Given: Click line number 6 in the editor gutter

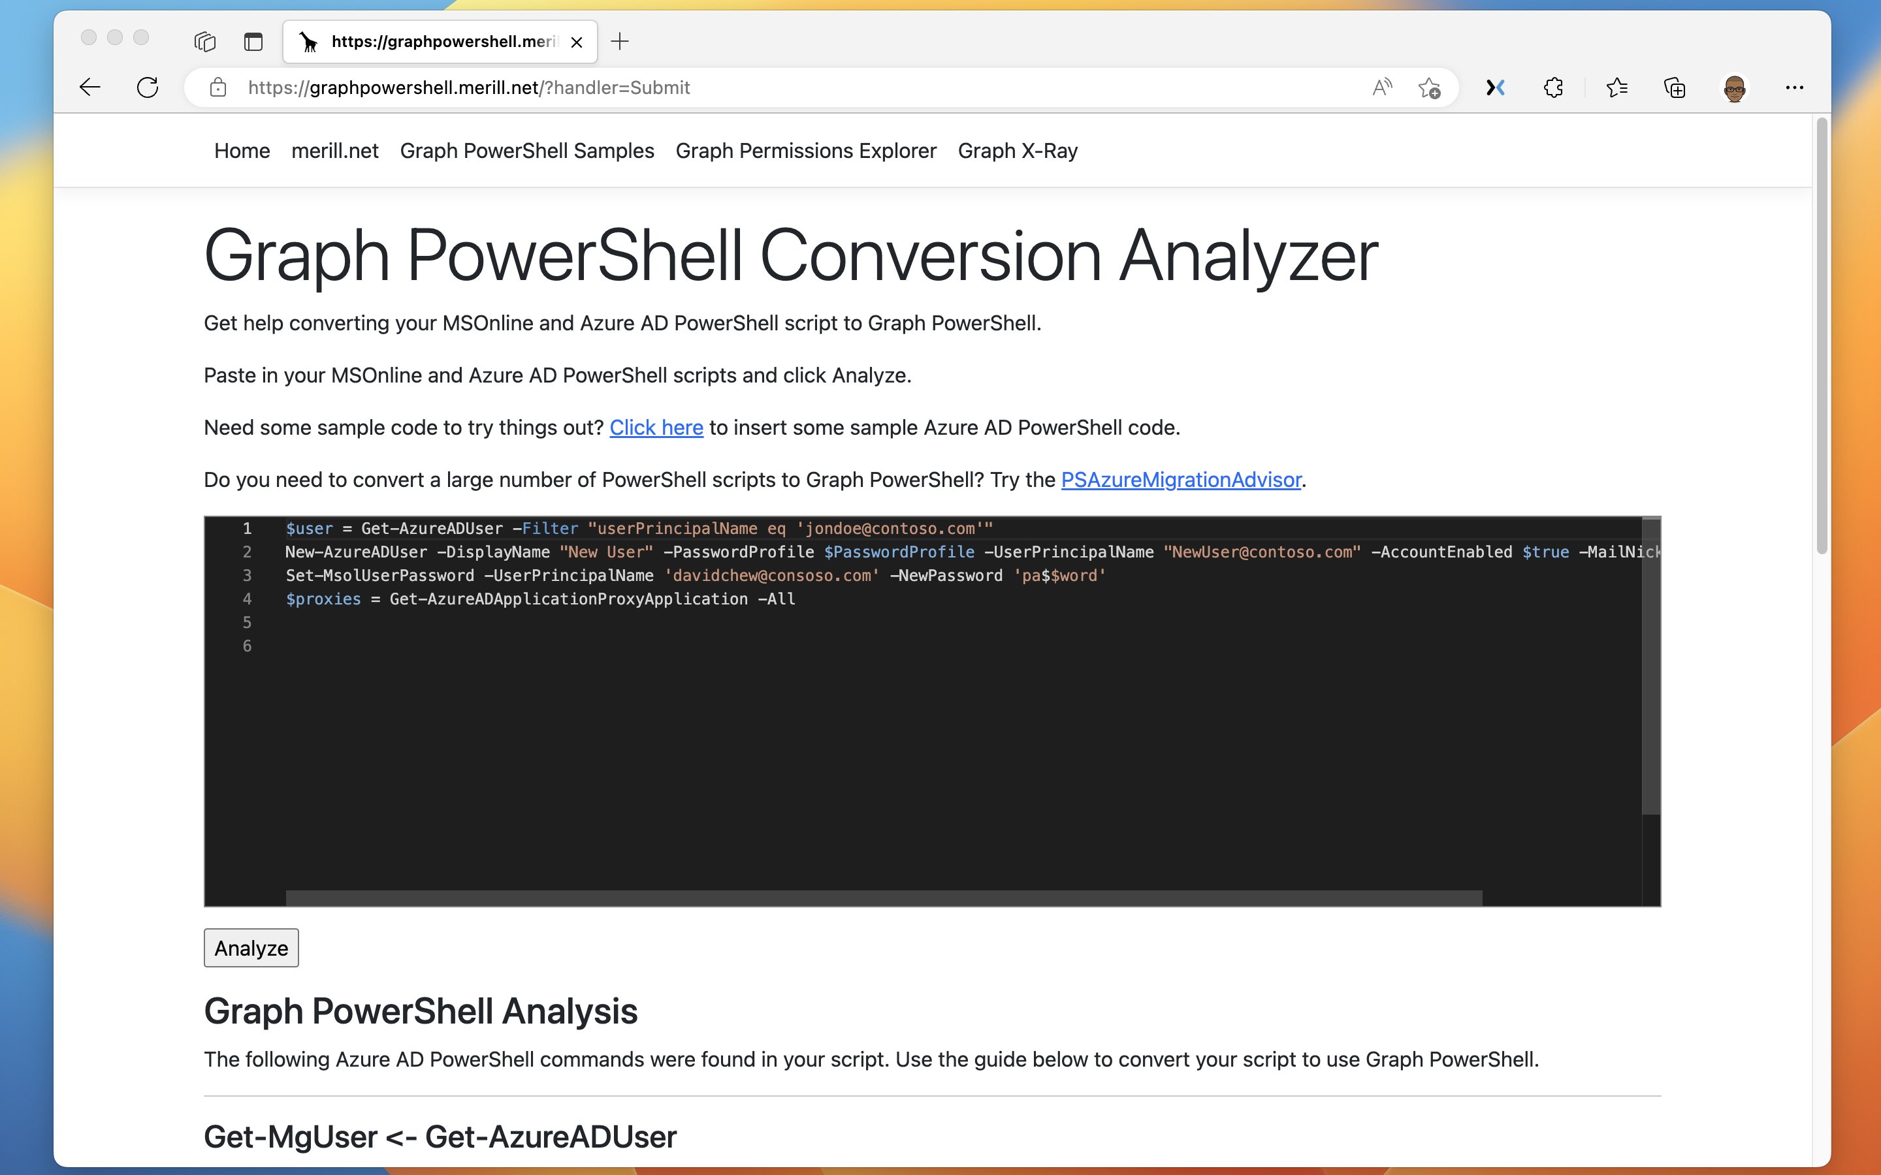Looking at the screenshot, I should tap(247, 646).
